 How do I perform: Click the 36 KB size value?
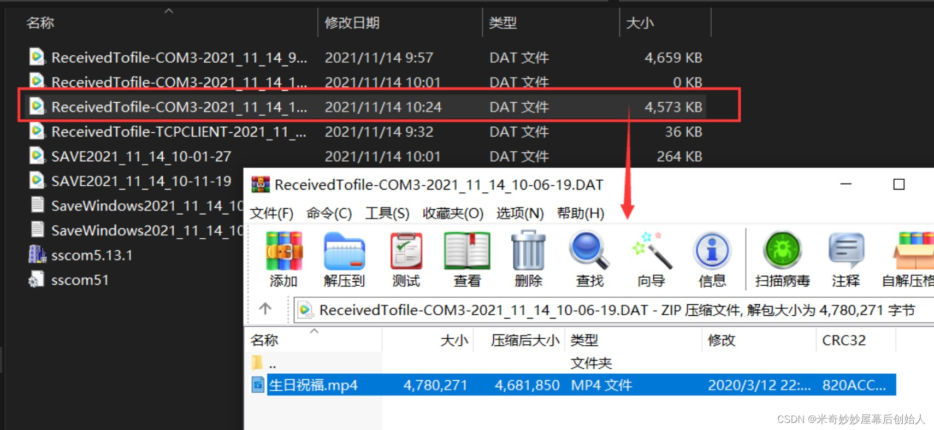coord(684,132)
